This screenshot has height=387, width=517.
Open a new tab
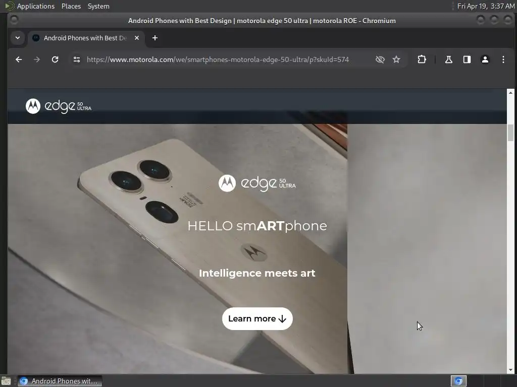coord(155,38)
